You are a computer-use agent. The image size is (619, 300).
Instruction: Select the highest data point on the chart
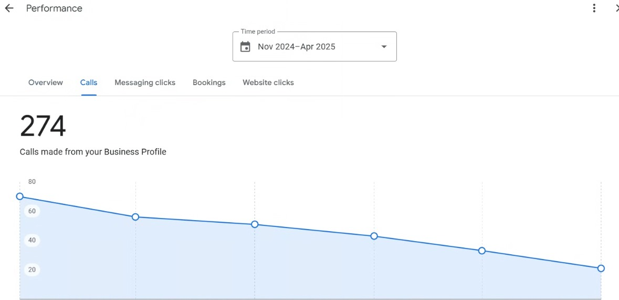[x=20, y=196]
